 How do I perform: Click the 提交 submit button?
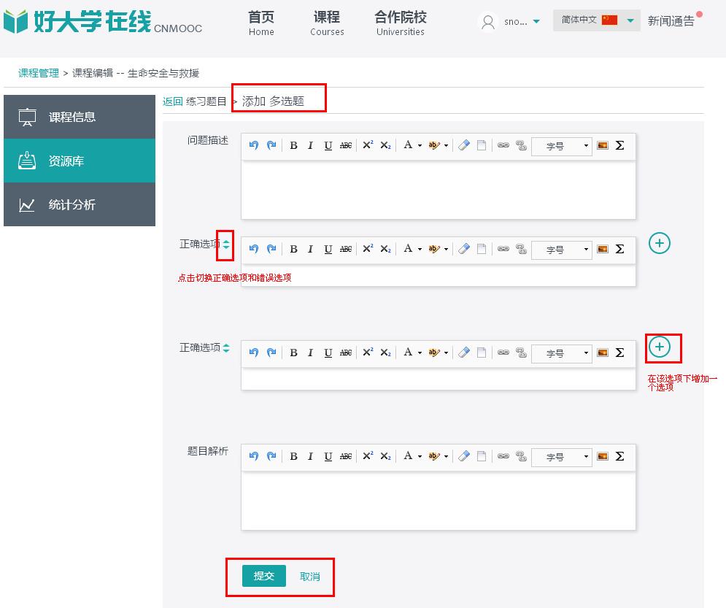[x=263, y=576]
